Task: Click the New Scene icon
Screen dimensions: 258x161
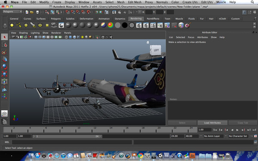Action: pyautogui.click(x=27, y=12)
